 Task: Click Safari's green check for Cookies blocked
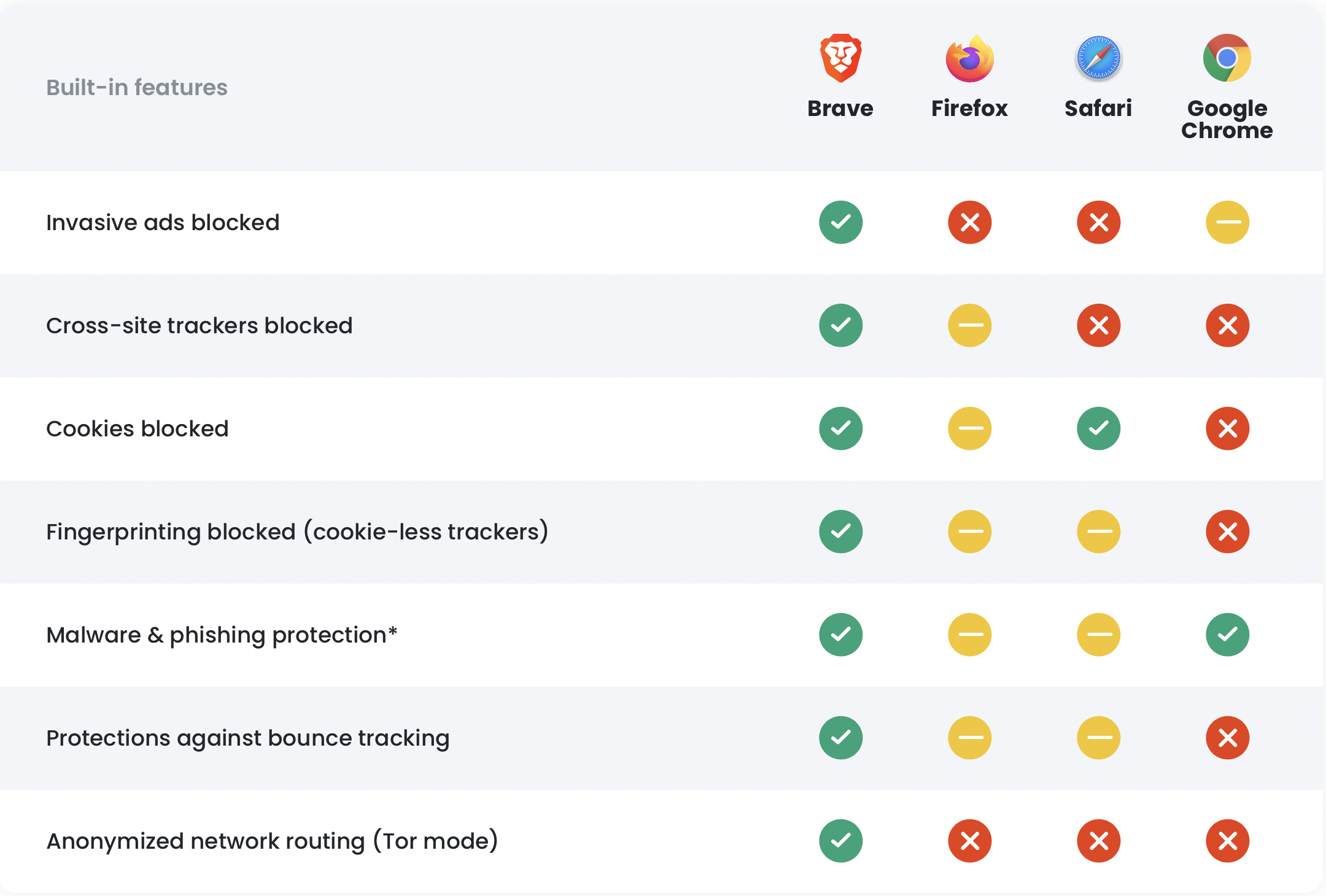tap(1098, 428)
